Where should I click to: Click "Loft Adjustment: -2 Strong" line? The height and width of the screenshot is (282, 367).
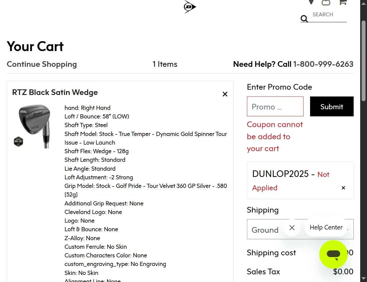(99, 177)
